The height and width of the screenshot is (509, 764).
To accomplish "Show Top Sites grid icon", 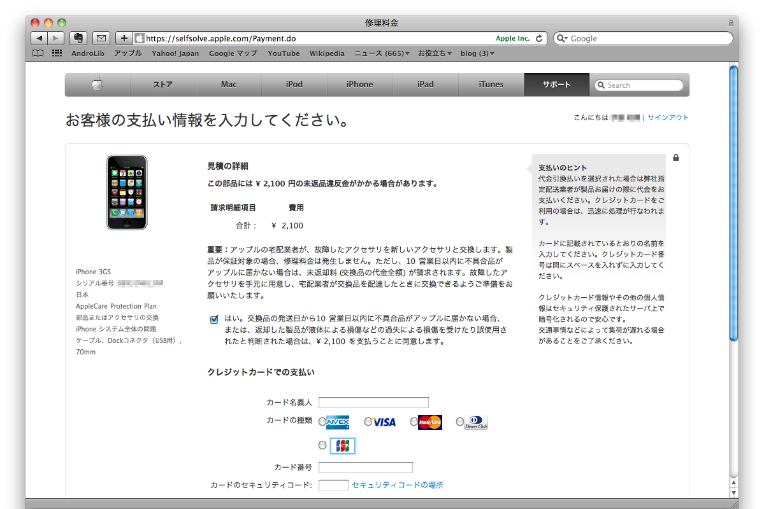I will pos(57,53).
